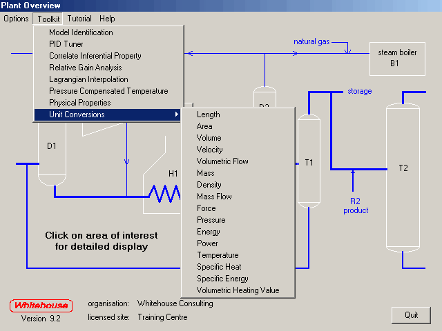Select the T2 column vessel

[x=403, y=176]
